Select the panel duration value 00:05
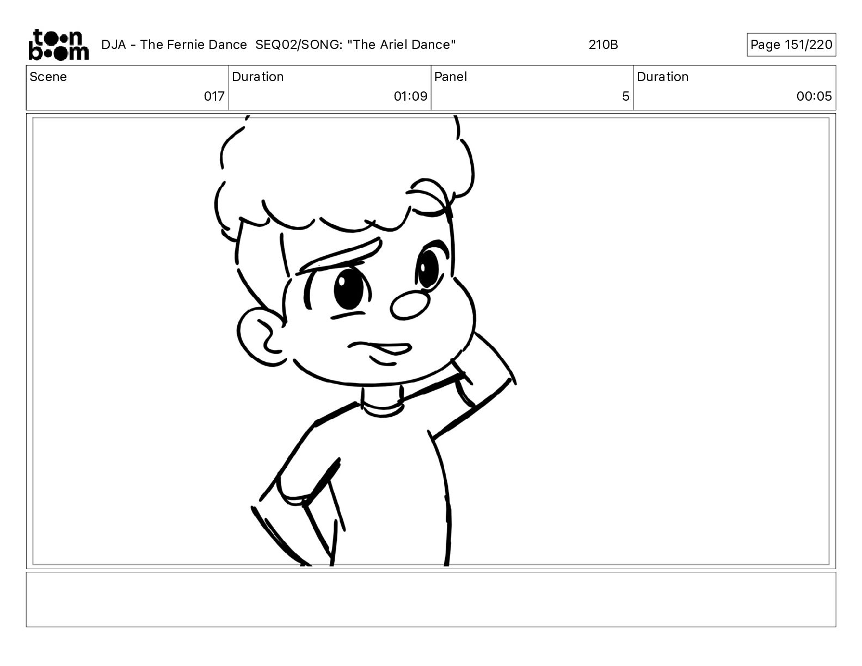Image resolution: width=862 pixels, height=666 pixels. (814, 96)
